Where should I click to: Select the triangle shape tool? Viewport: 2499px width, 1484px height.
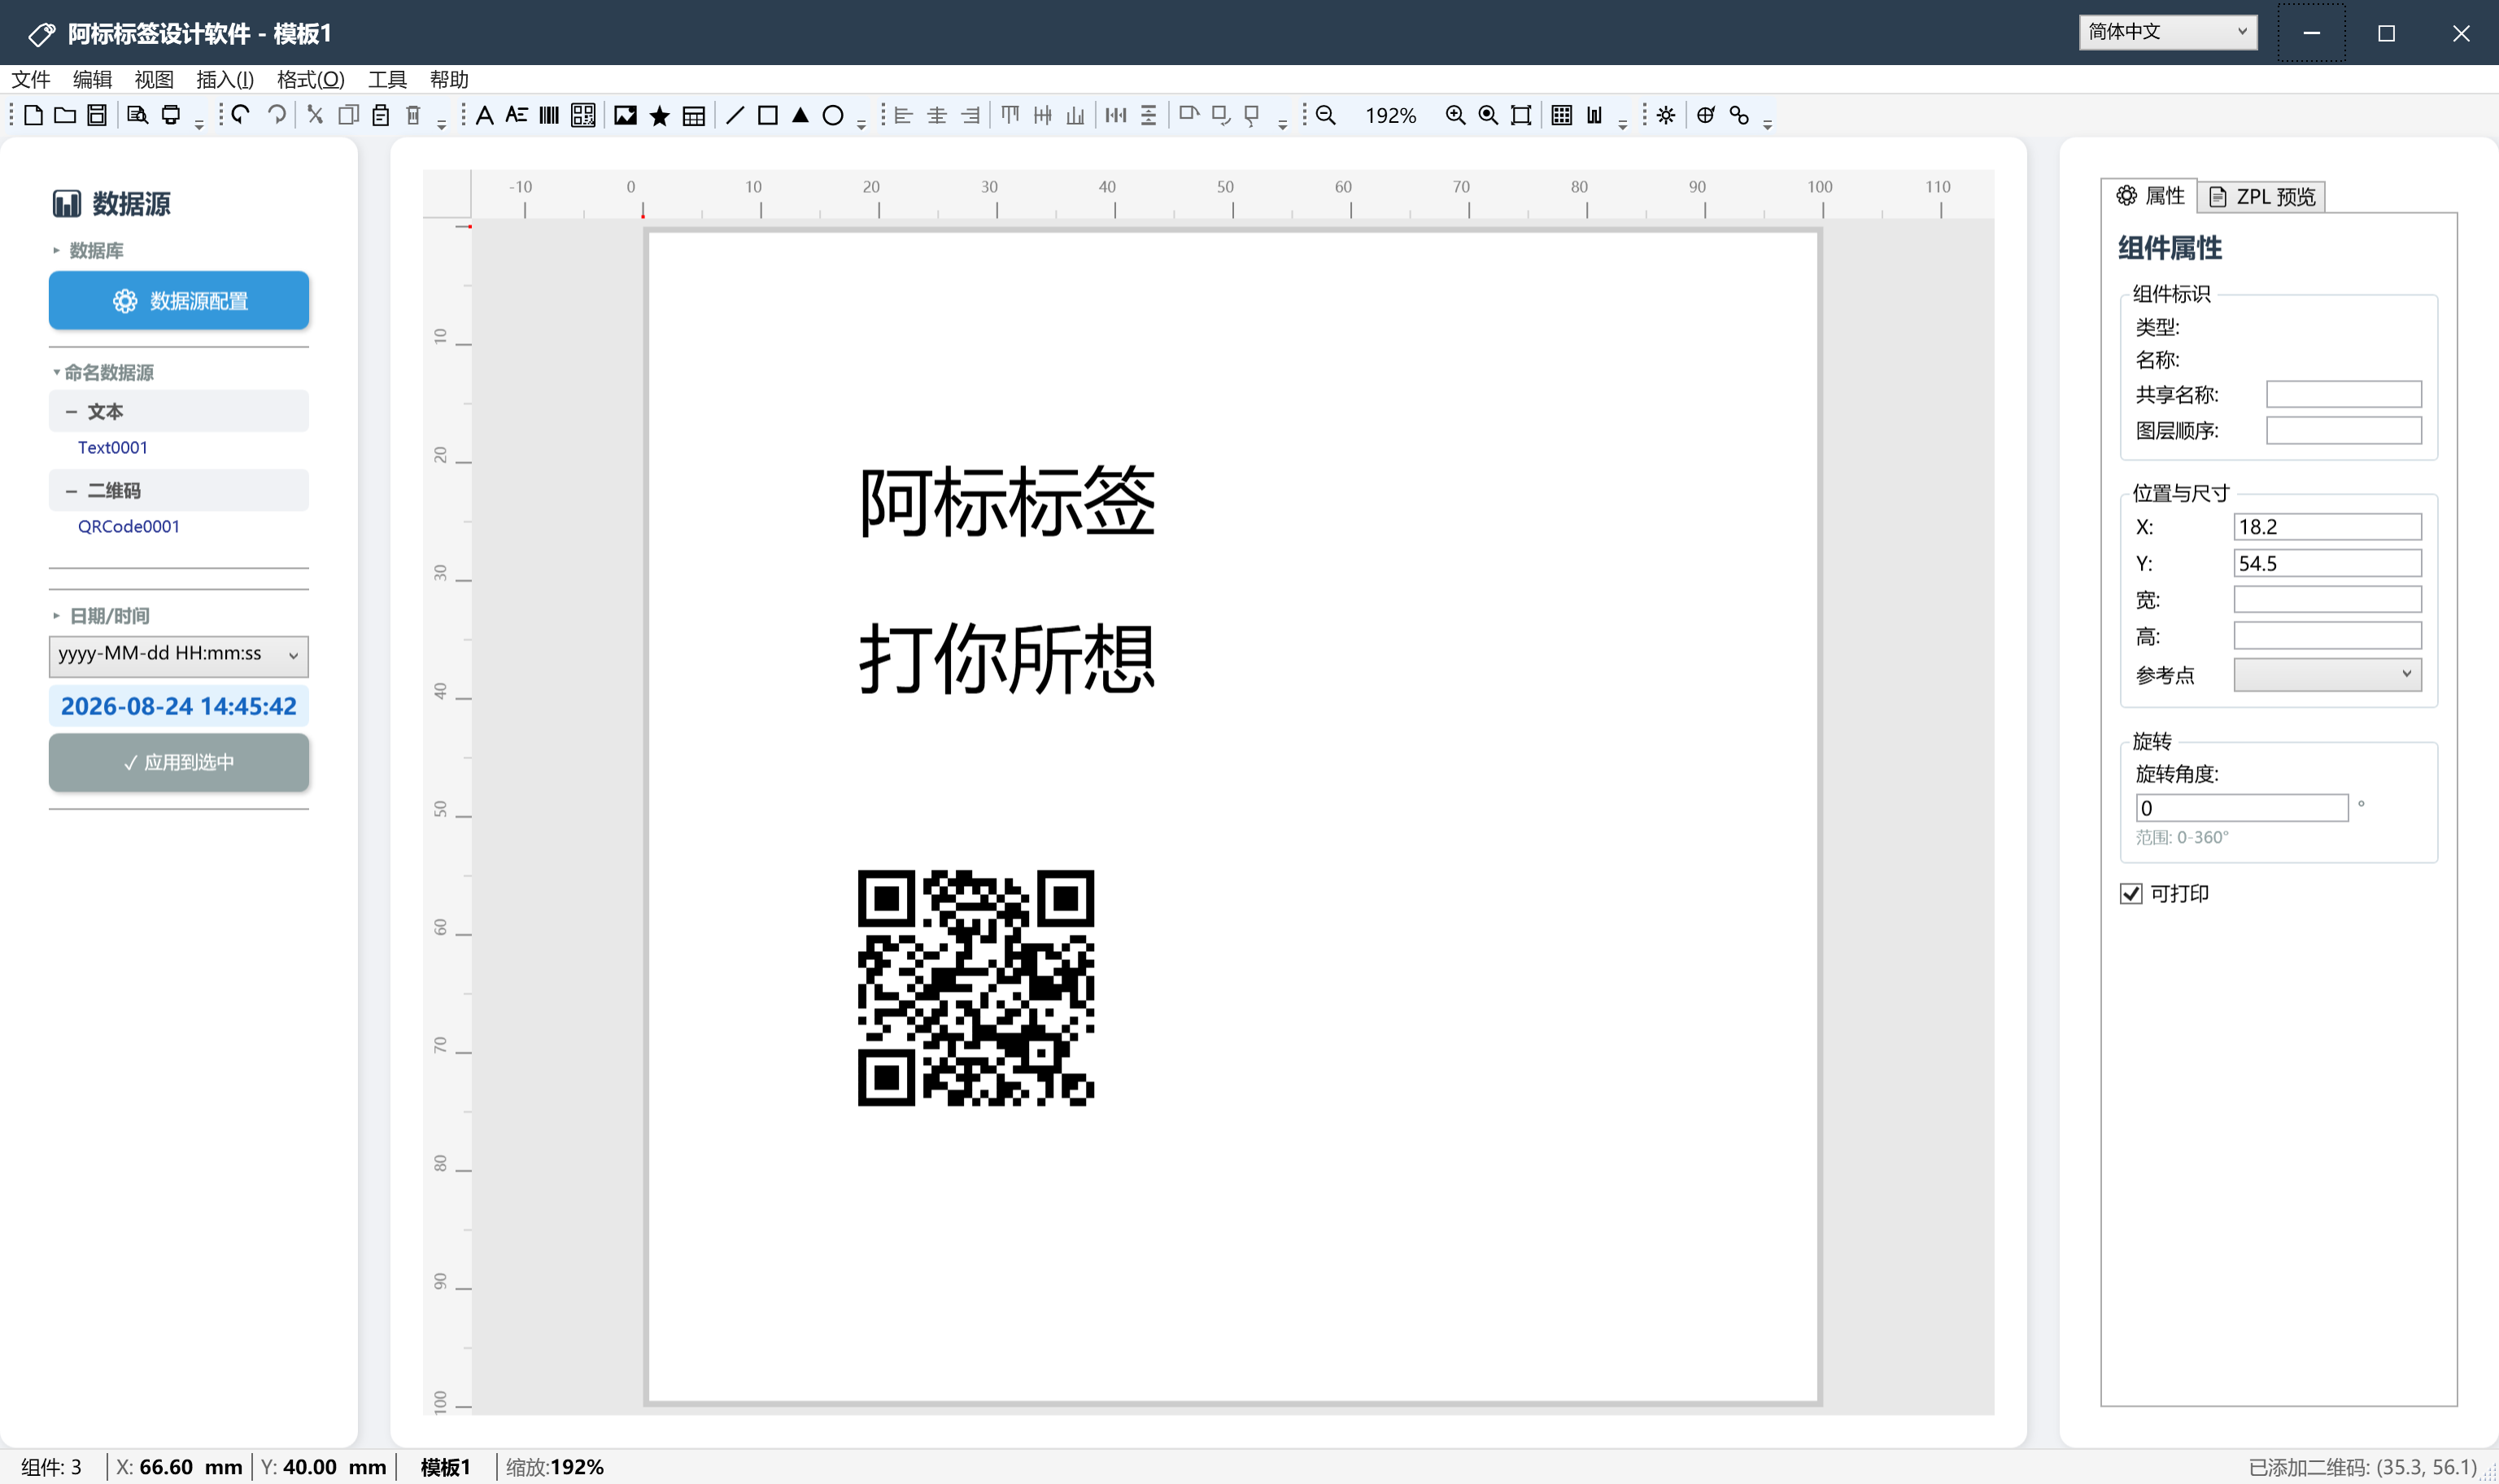(800, 115)
